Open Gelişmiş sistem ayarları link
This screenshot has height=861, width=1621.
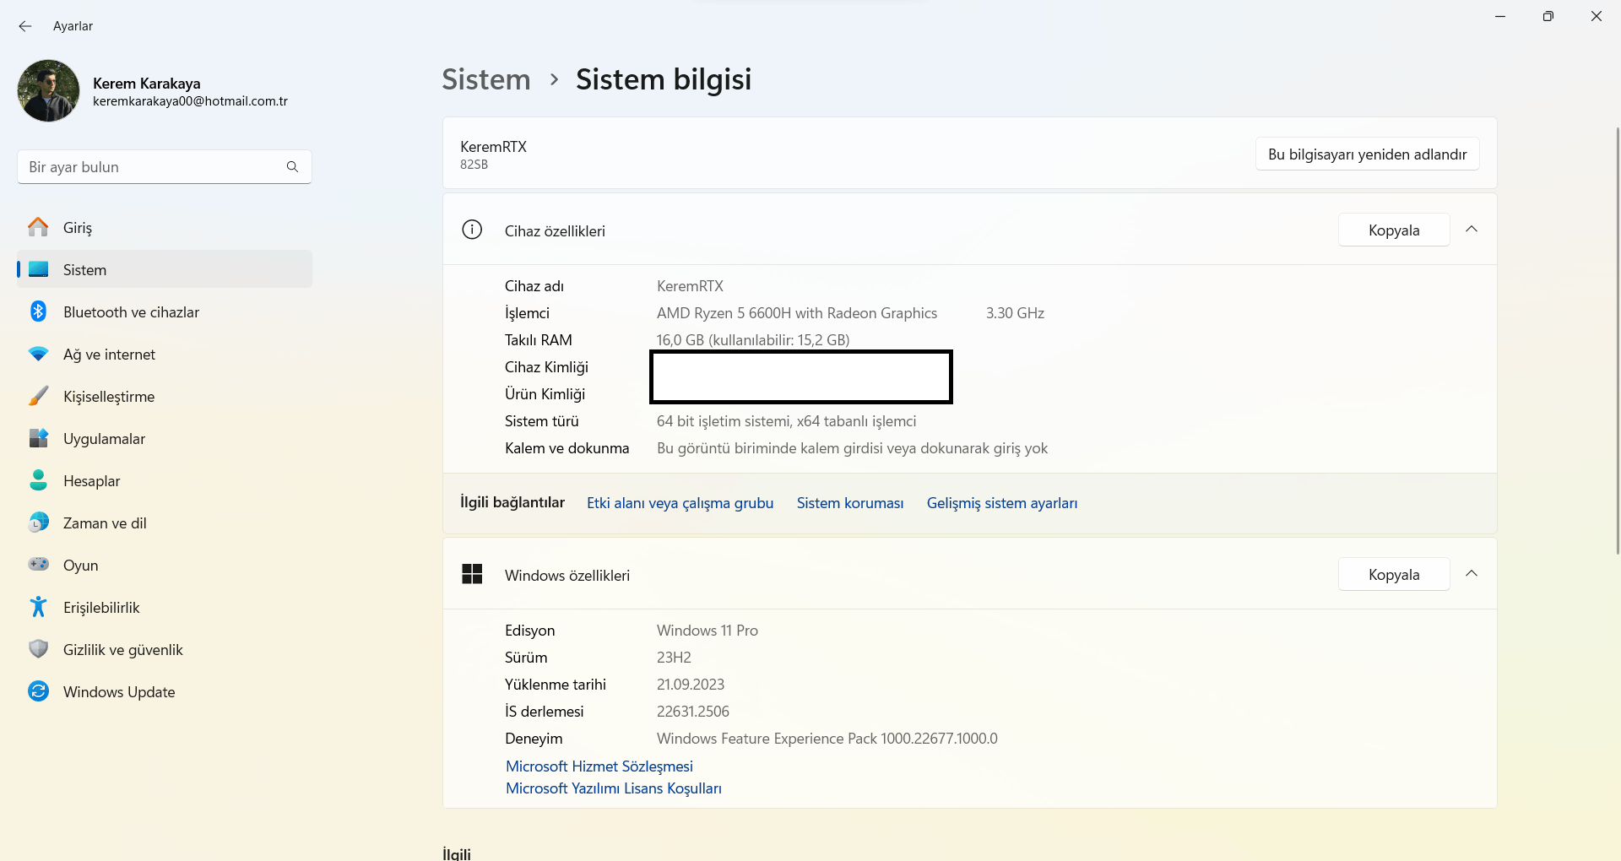[x=1002, y=503]
